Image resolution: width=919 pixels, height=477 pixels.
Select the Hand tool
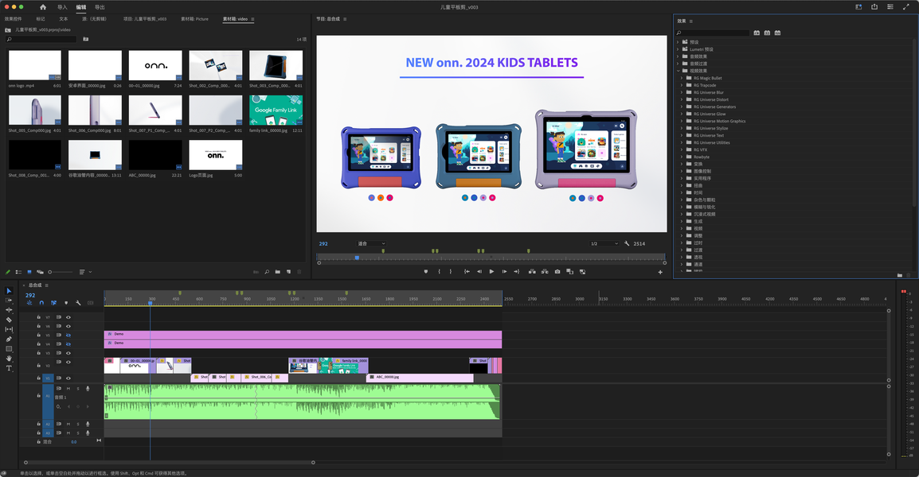pyautogui.click(x=9, y=359)
